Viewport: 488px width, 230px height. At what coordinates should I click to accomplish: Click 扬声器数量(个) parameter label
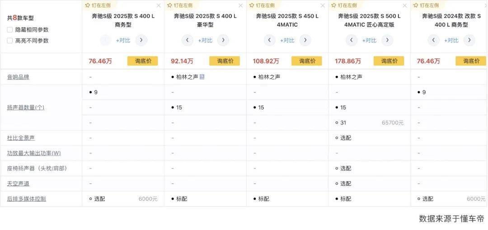click(x=26, y=108)
